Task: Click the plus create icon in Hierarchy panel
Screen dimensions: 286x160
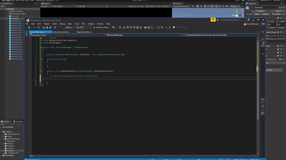Action: (2, 6)
